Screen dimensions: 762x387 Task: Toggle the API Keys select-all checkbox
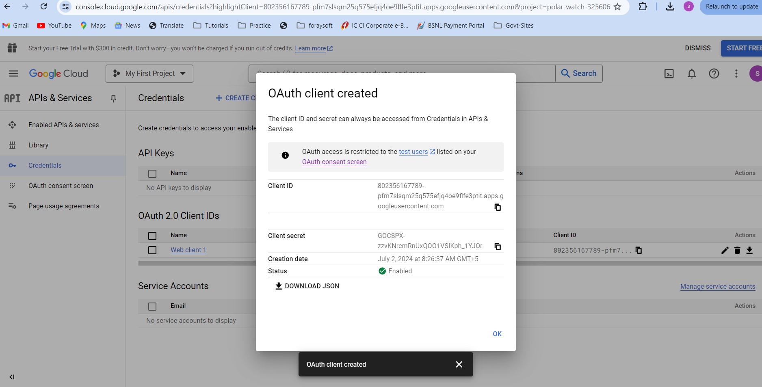click(152, 173)
